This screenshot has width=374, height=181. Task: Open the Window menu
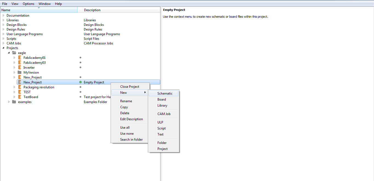coord(45,4)
